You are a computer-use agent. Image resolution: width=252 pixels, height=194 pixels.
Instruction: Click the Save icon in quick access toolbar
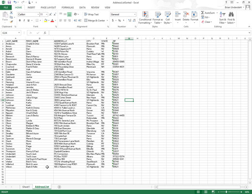[x=9, y=2]
